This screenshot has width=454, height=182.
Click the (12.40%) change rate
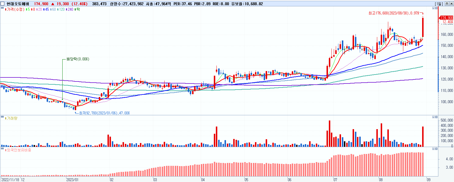coord(79,3)
